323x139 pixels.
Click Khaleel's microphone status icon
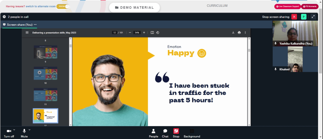[276, 69]
